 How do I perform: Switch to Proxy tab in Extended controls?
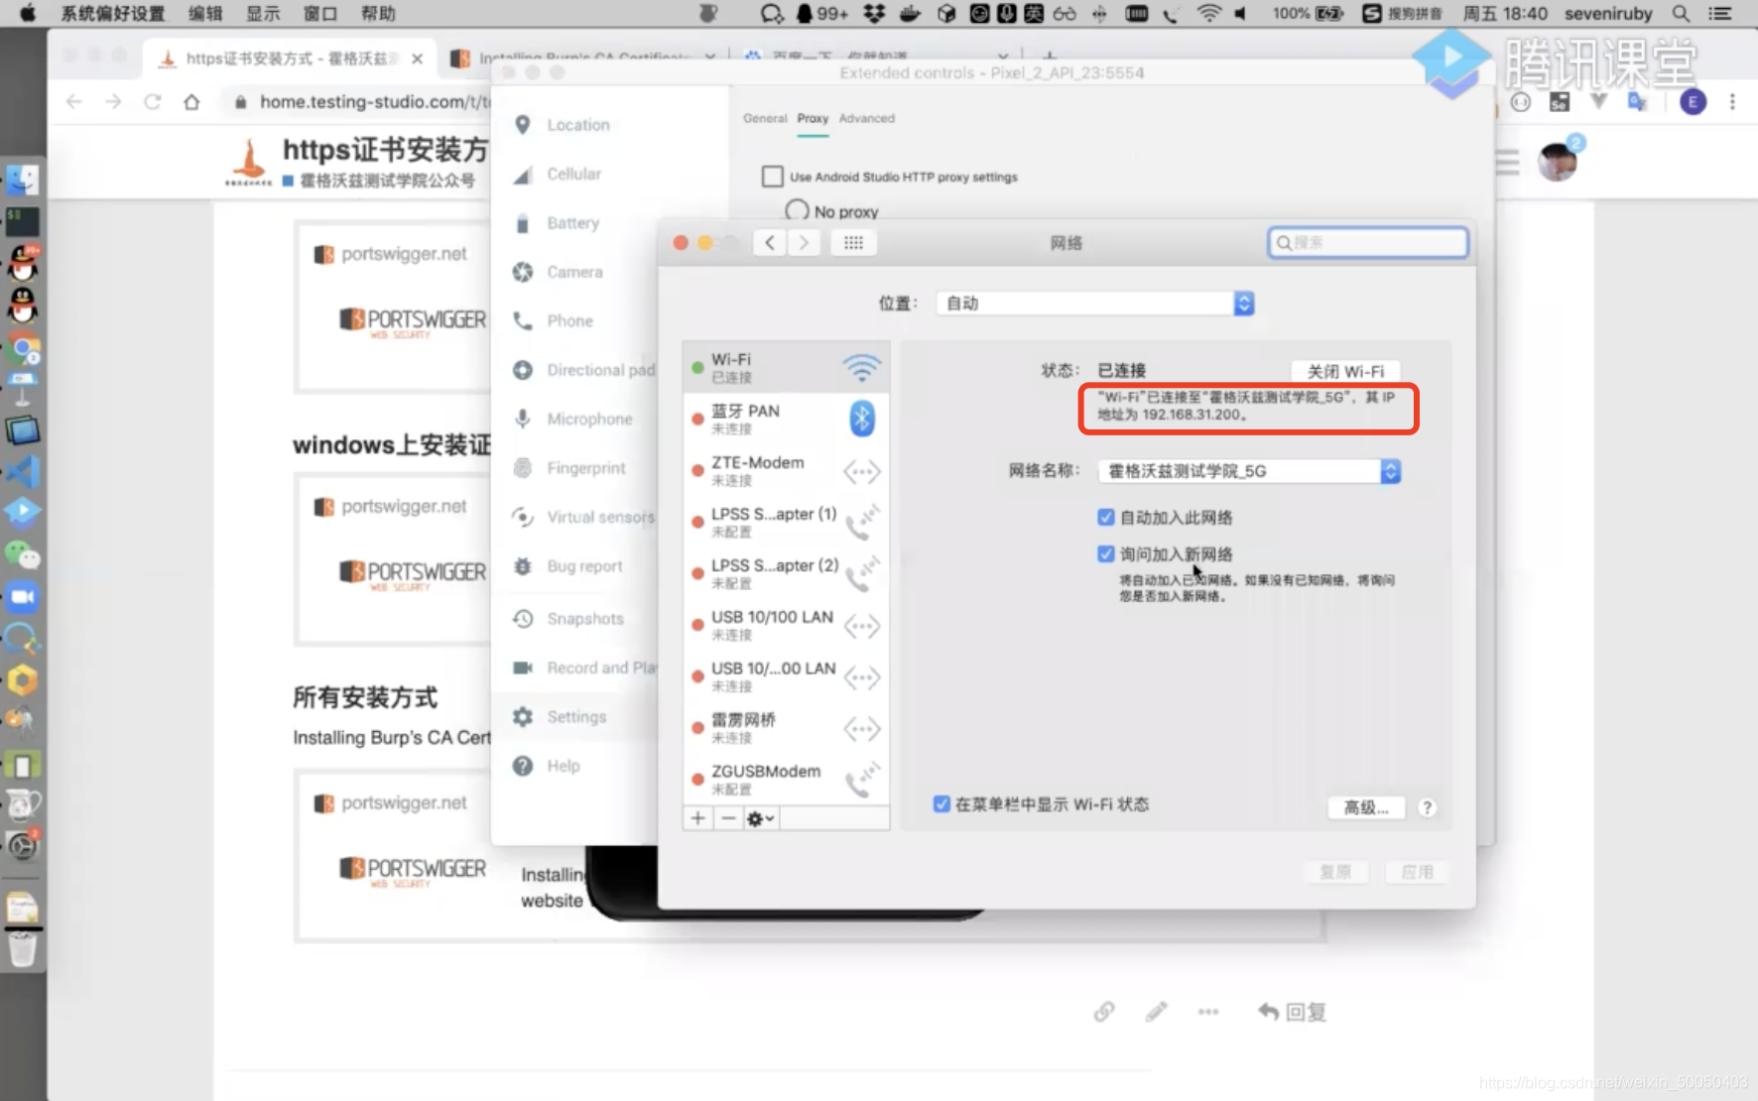(x=813, y=118)
